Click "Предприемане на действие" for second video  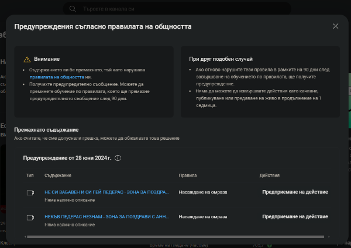(295, 216)
